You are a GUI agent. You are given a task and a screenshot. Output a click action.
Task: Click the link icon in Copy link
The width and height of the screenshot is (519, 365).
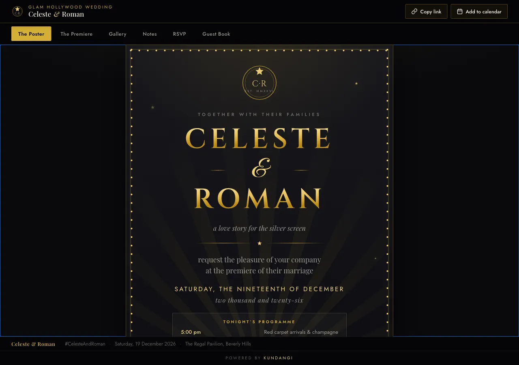[414, 12]
